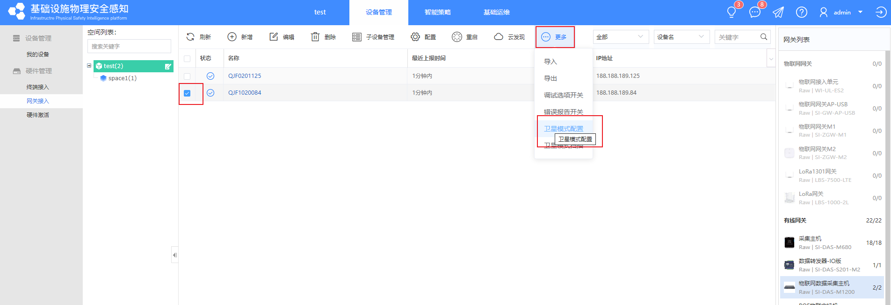Click the add new (新增) icon
The height and width of the screenshot is (305, 891).
232,37
